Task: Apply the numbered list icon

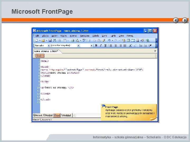Action: coord(141,45)
